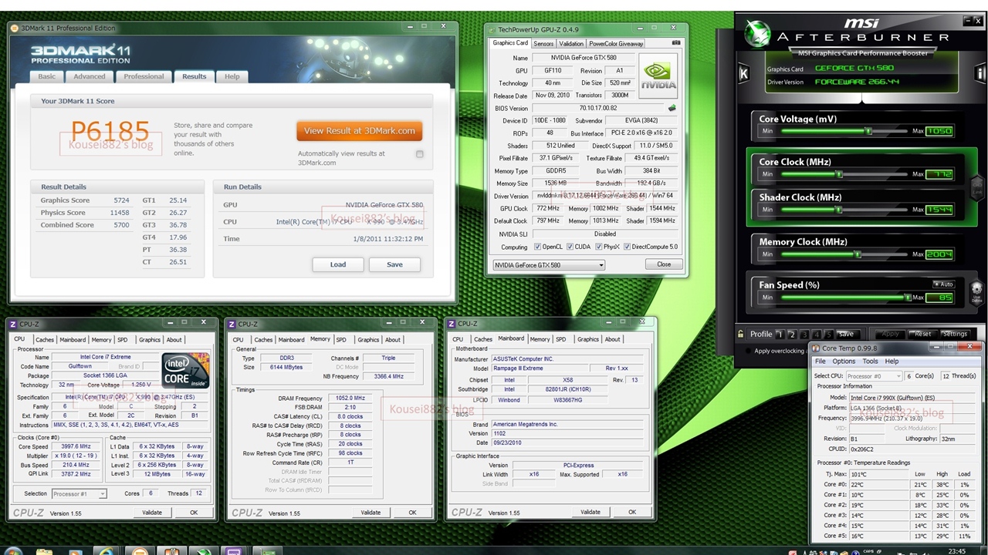Open the Tools menu in Core Temp
988x555 pixels.
870,362
